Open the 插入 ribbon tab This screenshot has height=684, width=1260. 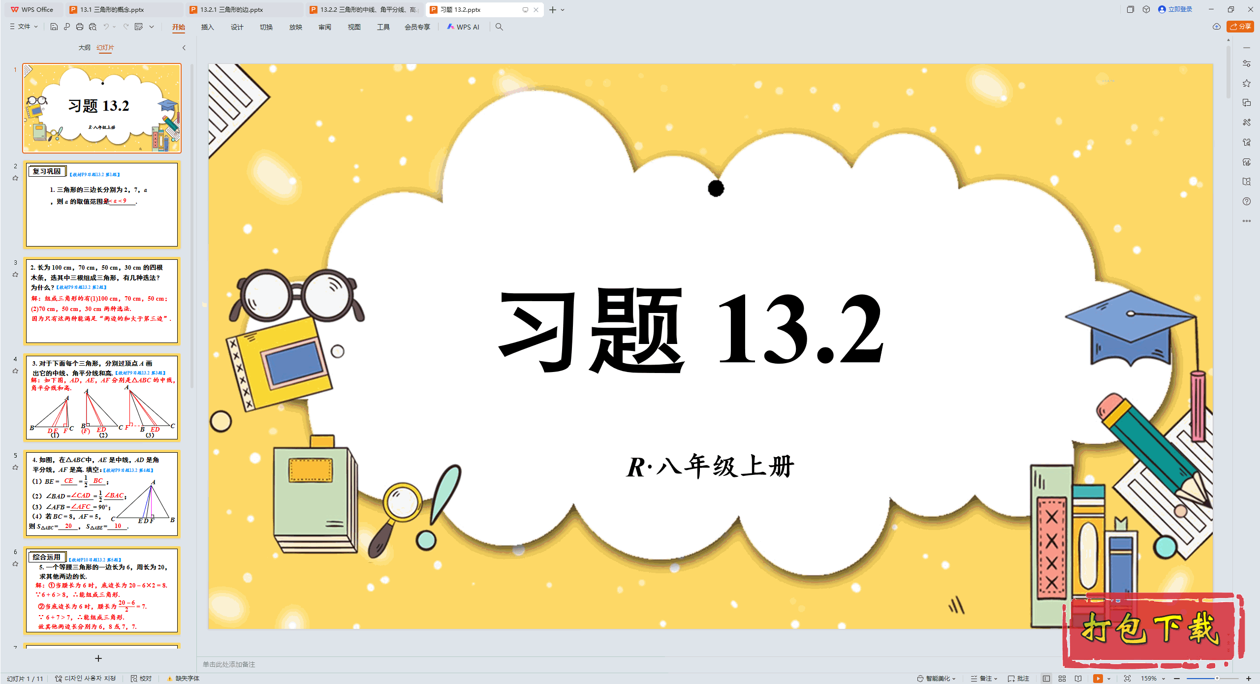[x=207, y=27]
